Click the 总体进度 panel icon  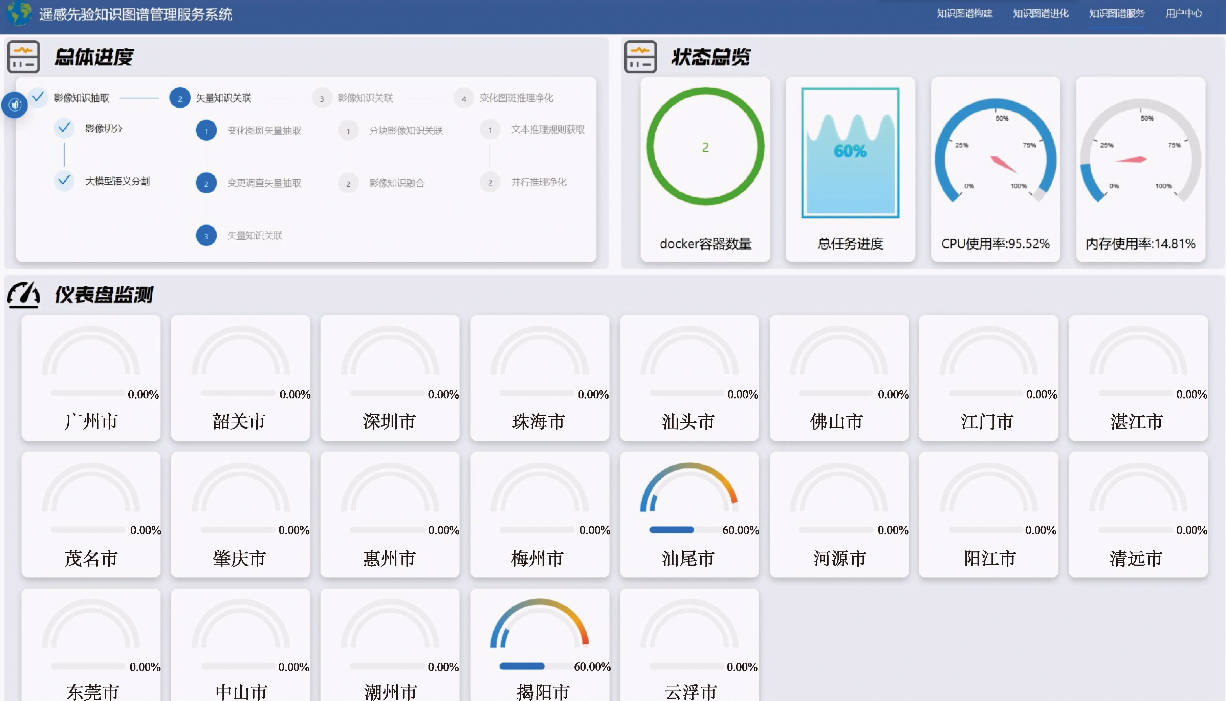pos(23,57)
